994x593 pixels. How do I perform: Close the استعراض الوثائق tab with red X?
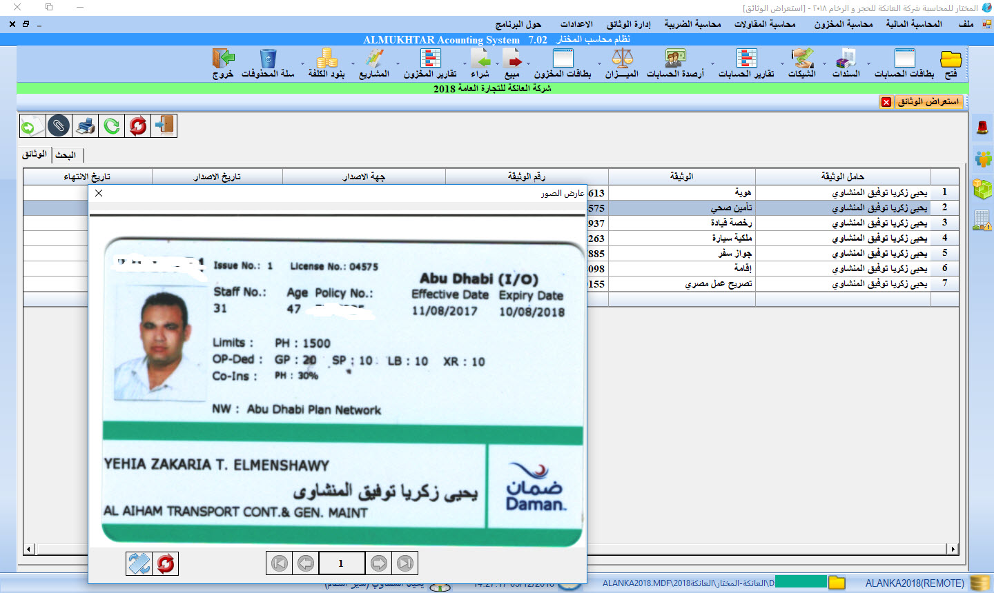pos(886,102)
